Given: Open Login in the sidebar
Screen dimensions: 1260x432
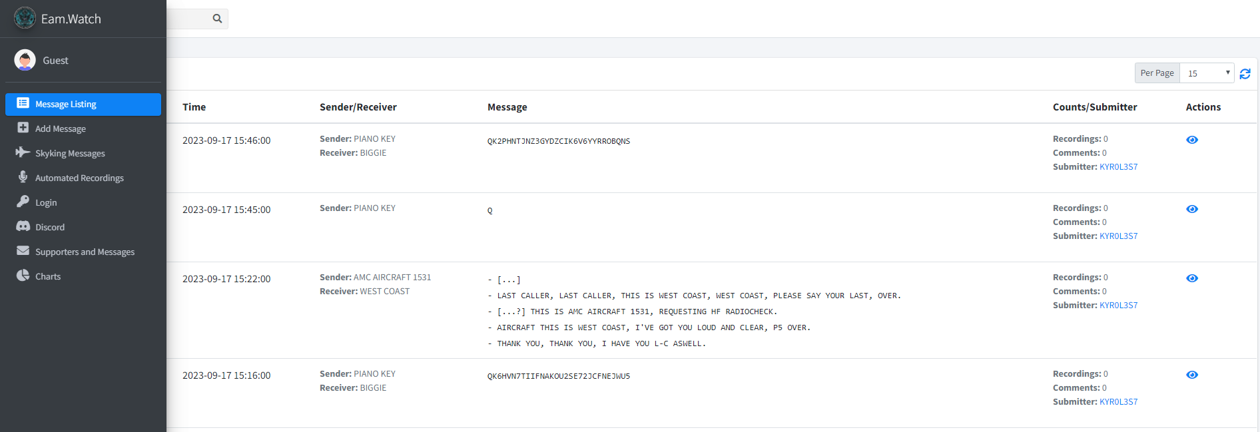Looking at the screenshot, I should [83, 202].
